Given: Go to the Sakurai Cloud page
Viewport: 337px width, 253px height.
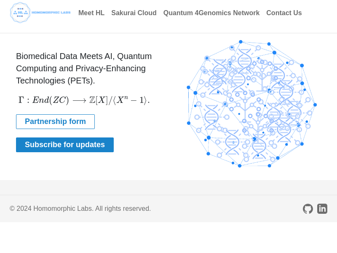Looking at the screenshot, I should pos(134,13).
